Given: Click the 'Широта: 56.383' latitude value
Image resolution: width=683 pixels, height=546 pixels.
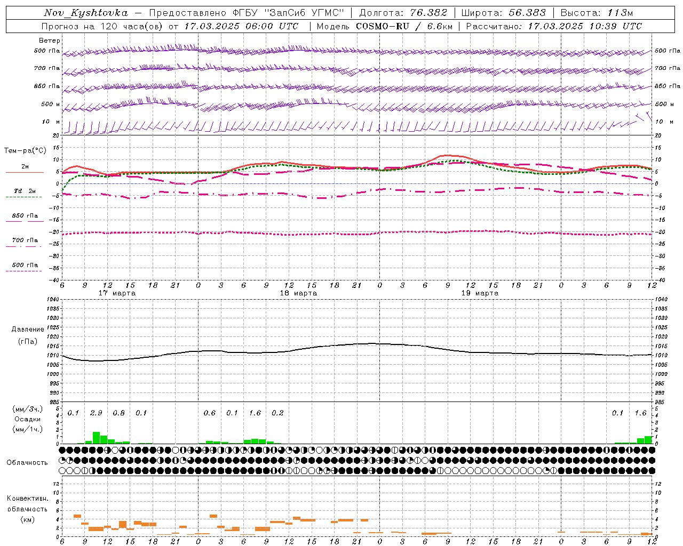Looking at the screenshot, I should coord(504,13).
